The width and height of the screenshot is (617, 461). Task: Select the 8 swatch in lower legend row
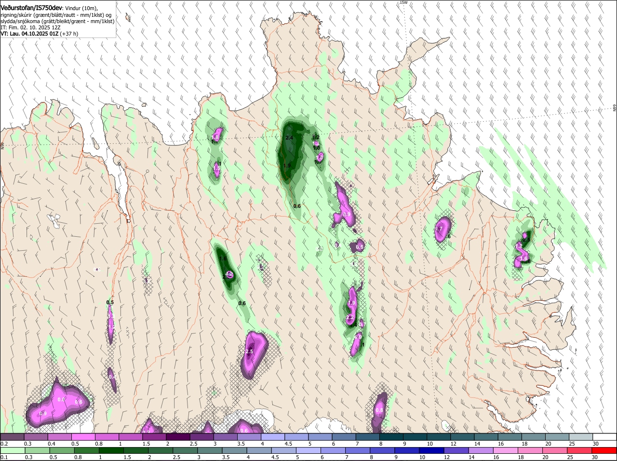click(382, 450)
